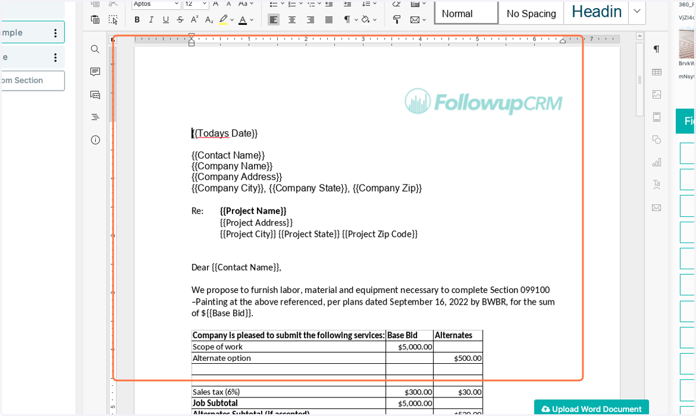Open the three-dot menu beside 'mple'

pyautogui.click(x=55, y=33)
